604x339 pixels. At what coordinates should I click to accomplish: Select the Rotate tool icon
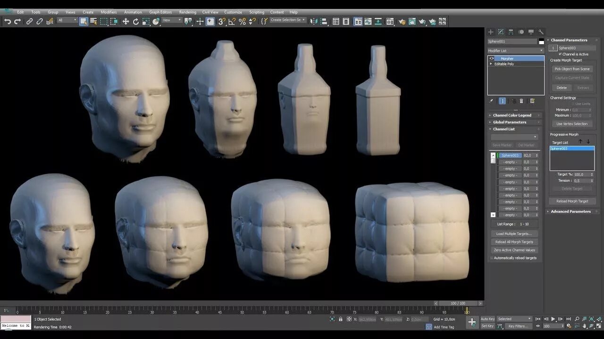[136, 21]
